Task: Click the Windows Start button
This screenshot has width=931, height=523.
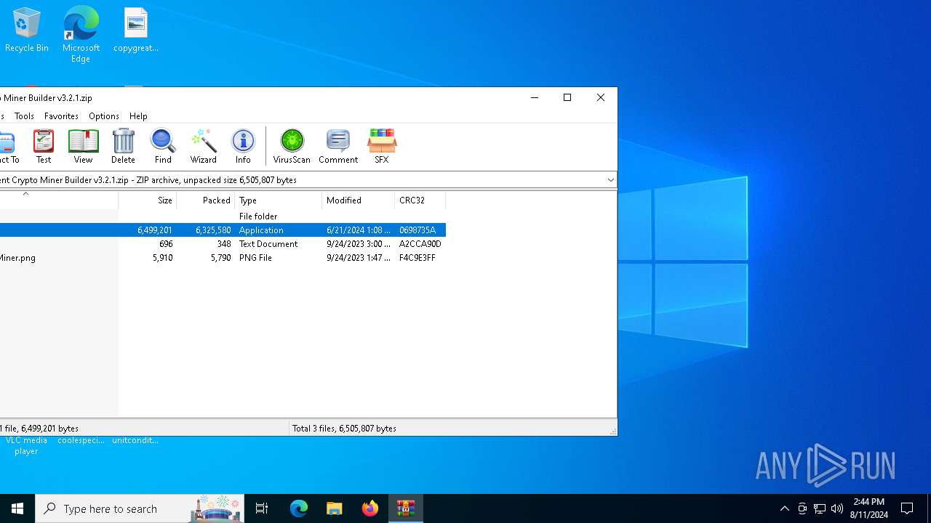Action: pos(17,508)
